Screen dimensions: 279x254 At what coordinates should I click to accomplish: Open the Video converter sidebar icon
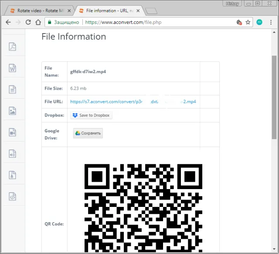(x=13, y=132)
